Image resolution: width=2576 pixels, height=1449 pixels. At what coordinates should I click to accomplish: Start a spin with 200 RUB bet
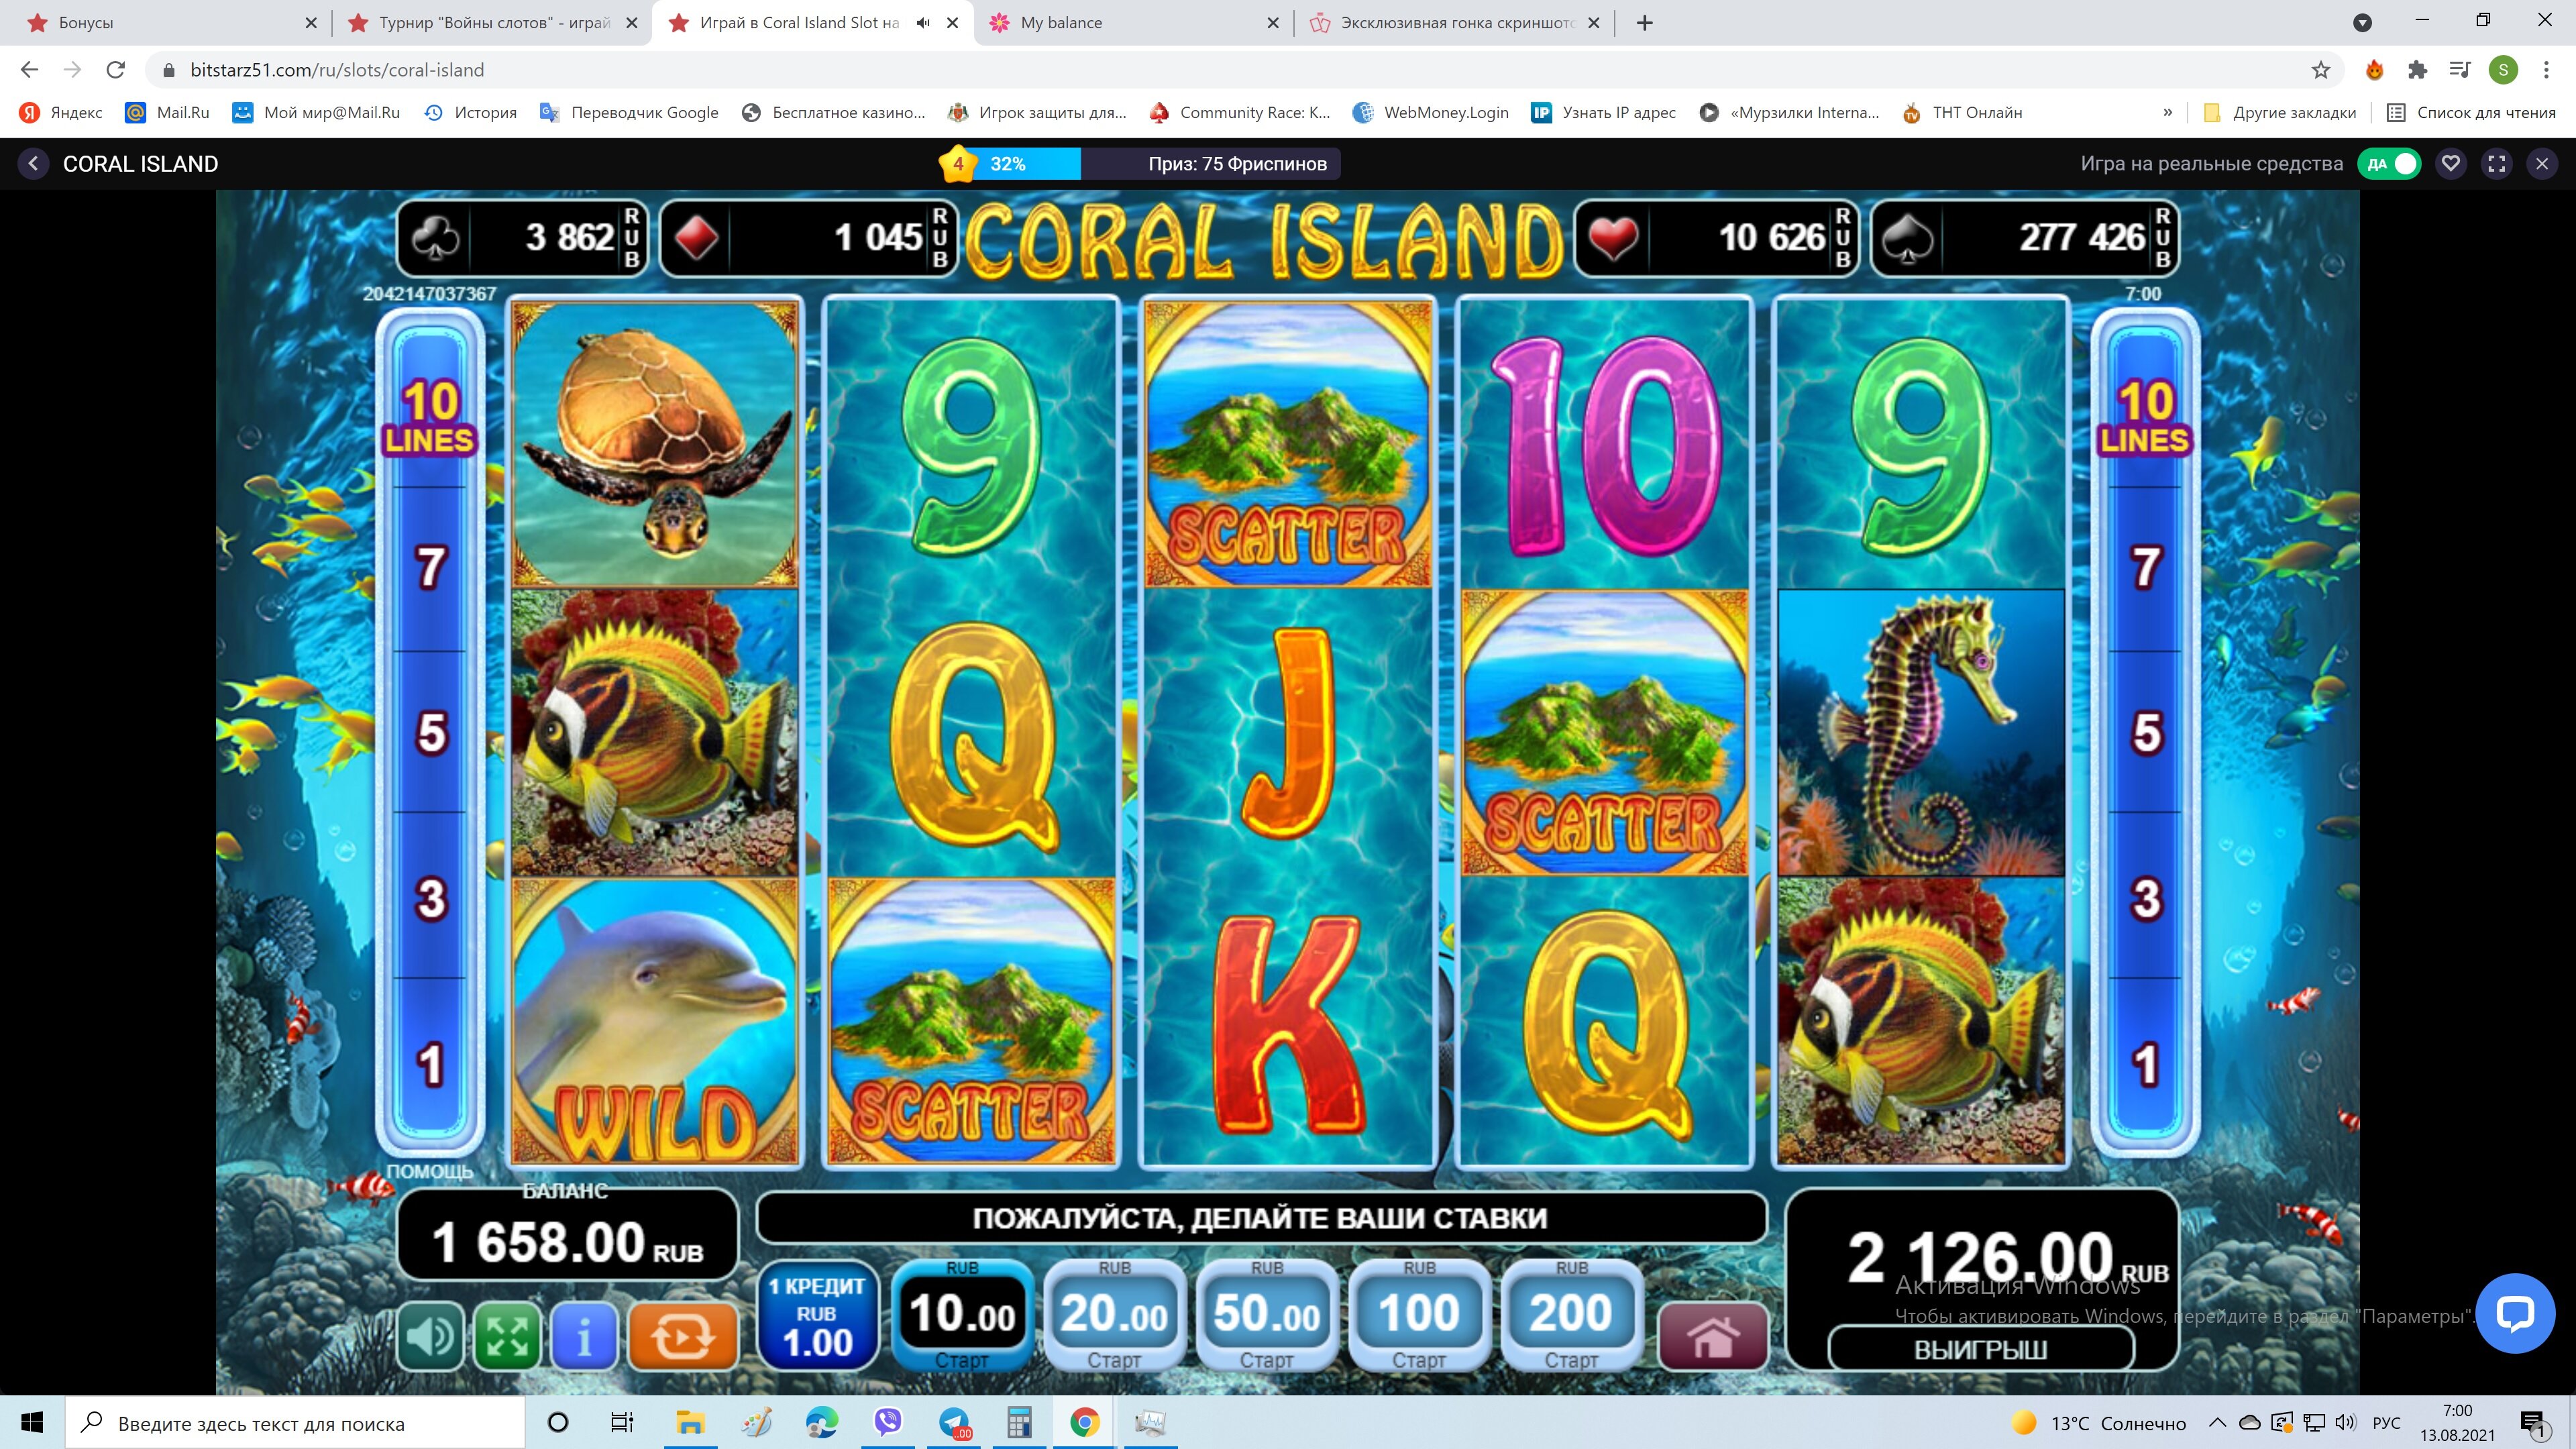click(1571, 1315)
